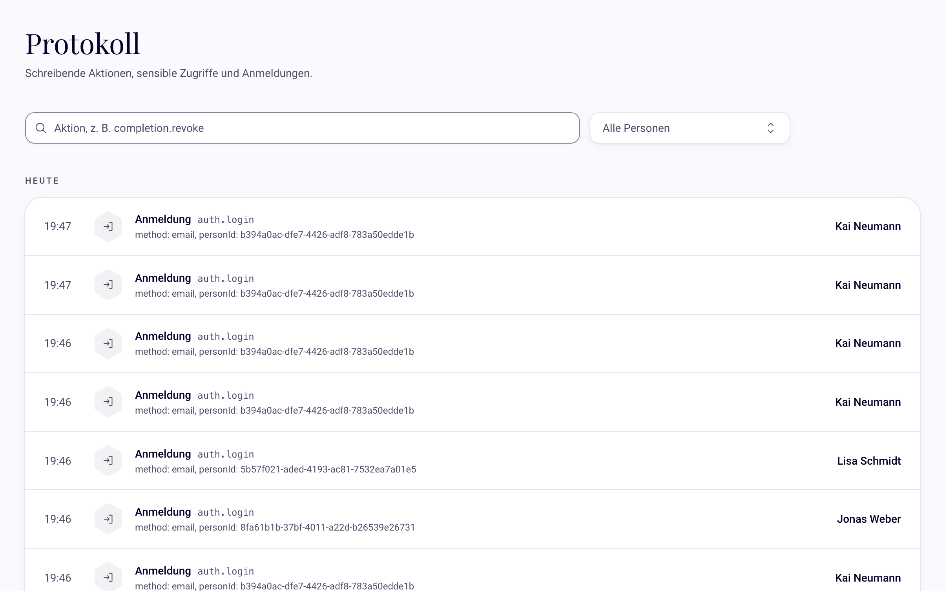945x591 pixels.
Task: Click the 19:46 timestamp in Lisa Schmidt's row
Action: (x=58, y=461)
